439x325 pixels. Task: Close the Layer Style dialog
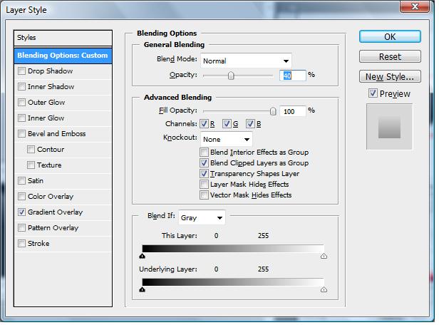[x=415, y=6]
